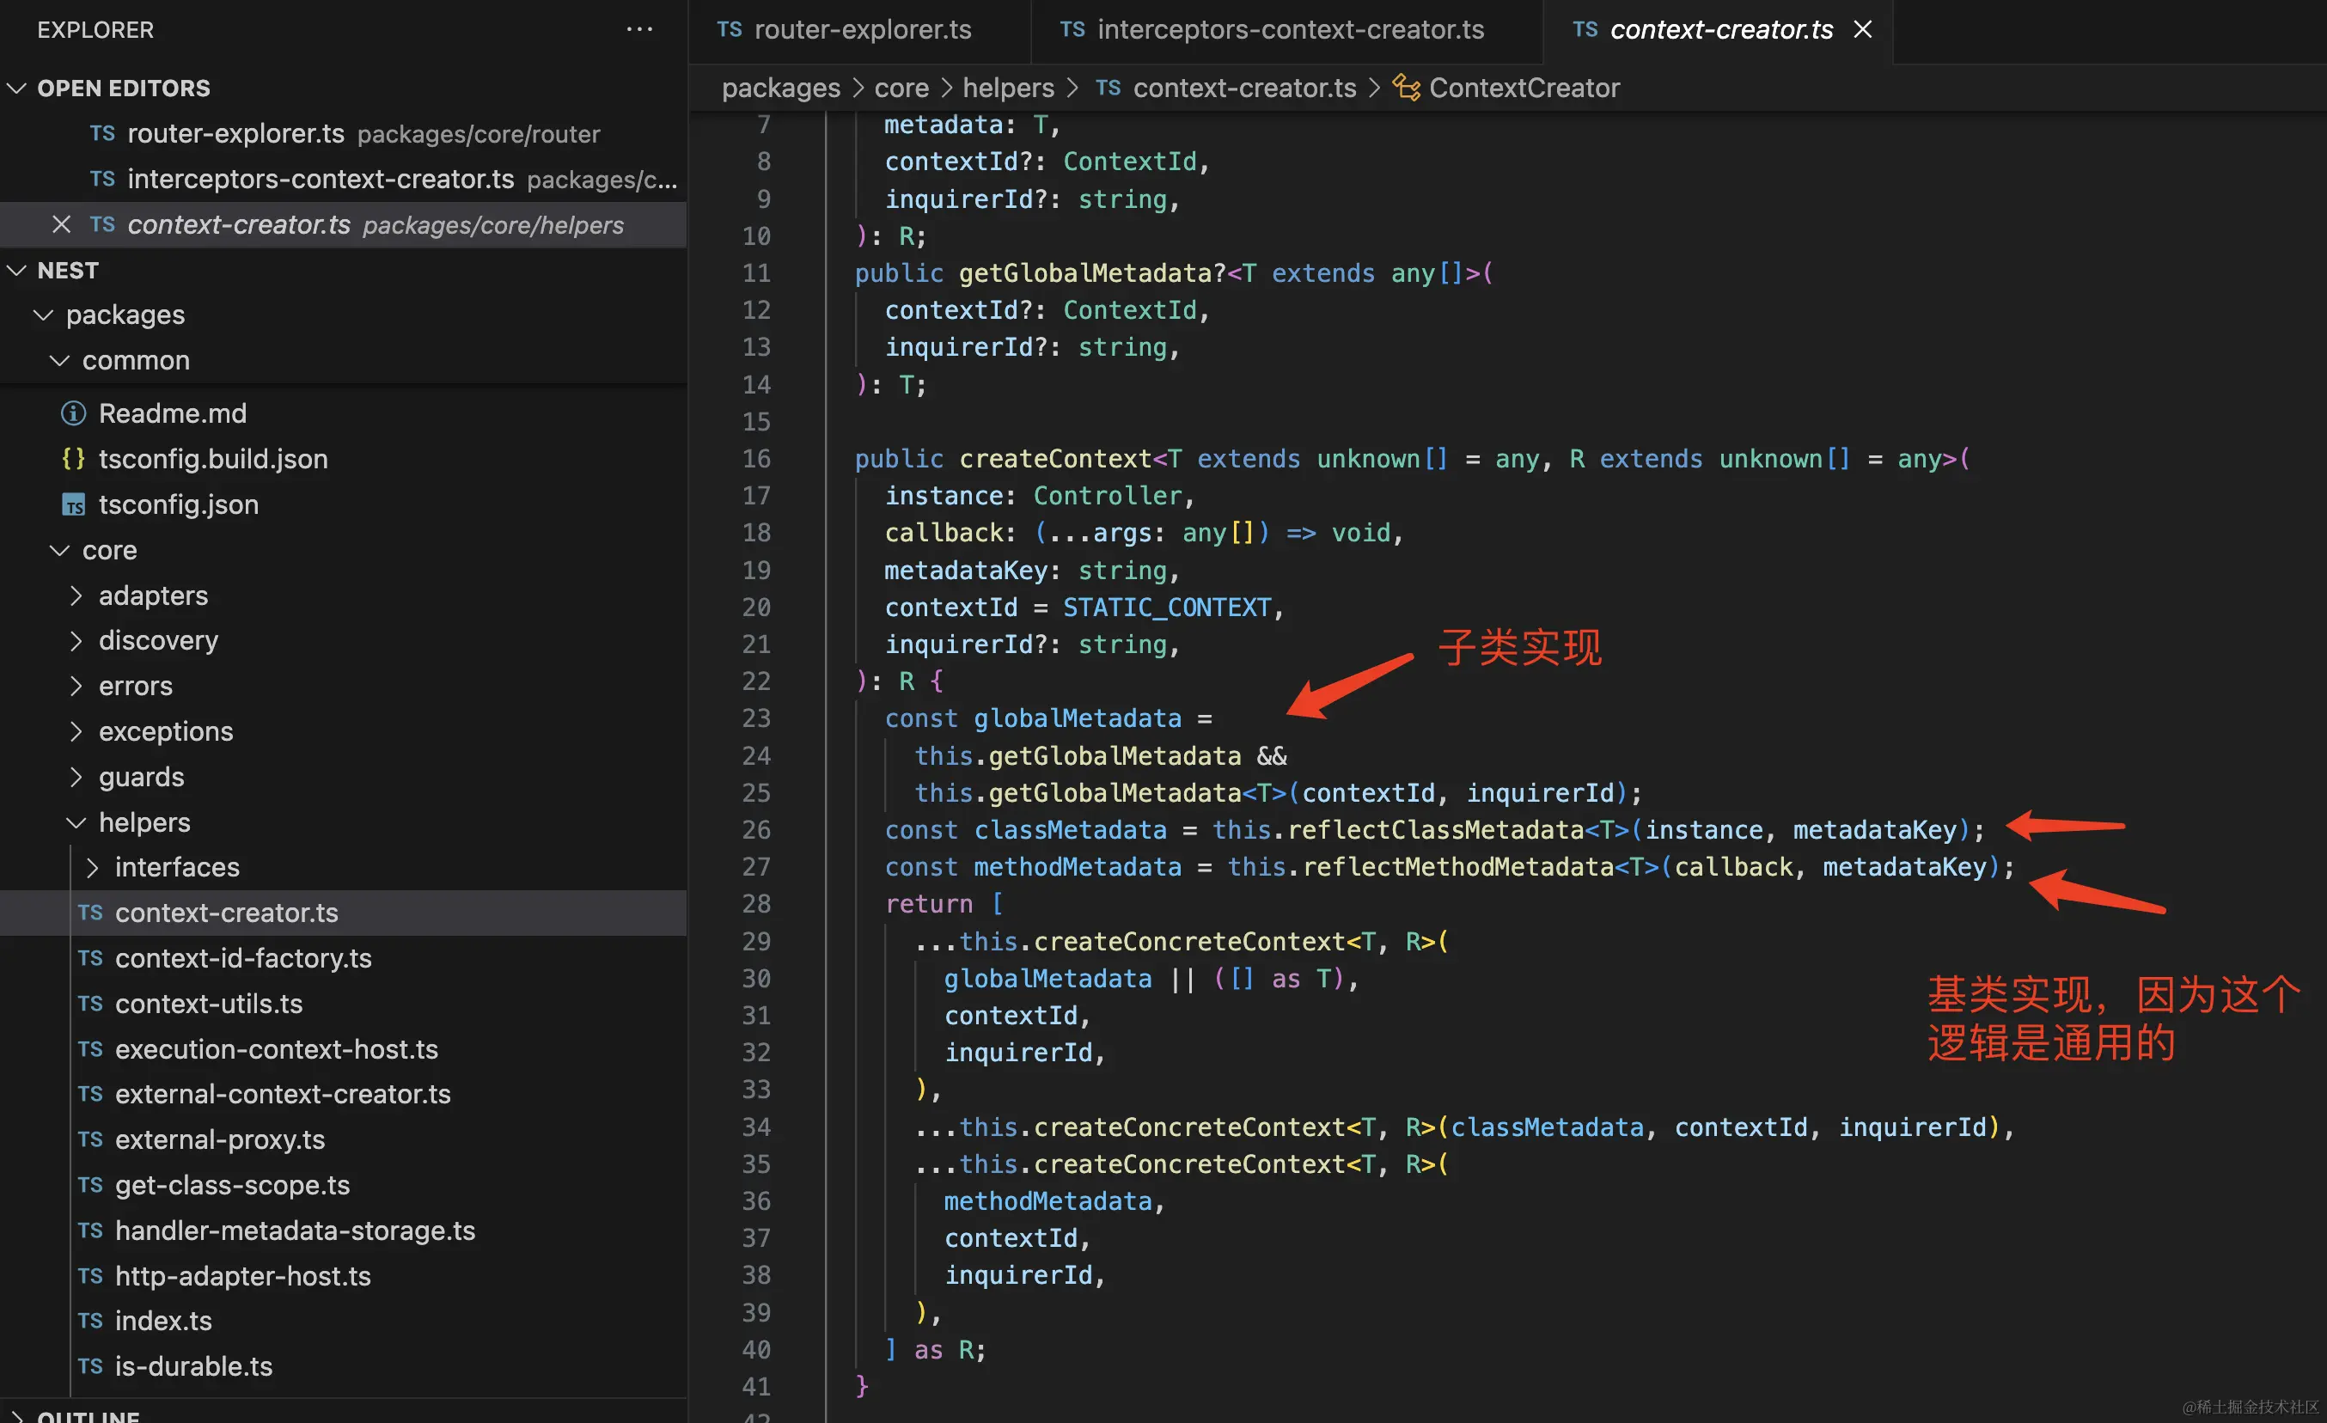Click 'getGlobalMetadata' declaration on line 11
Viewport: 2327px width, 1423px height.
1085,274
